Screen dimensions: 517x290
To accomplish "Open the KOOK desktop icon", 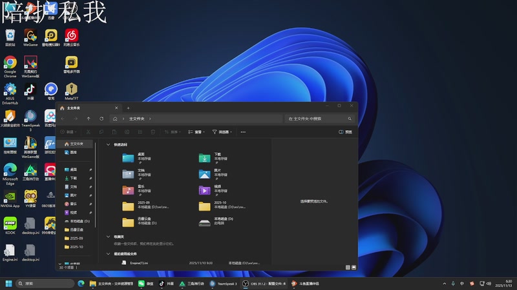I will pyautogui.click(x=10, y=226).
